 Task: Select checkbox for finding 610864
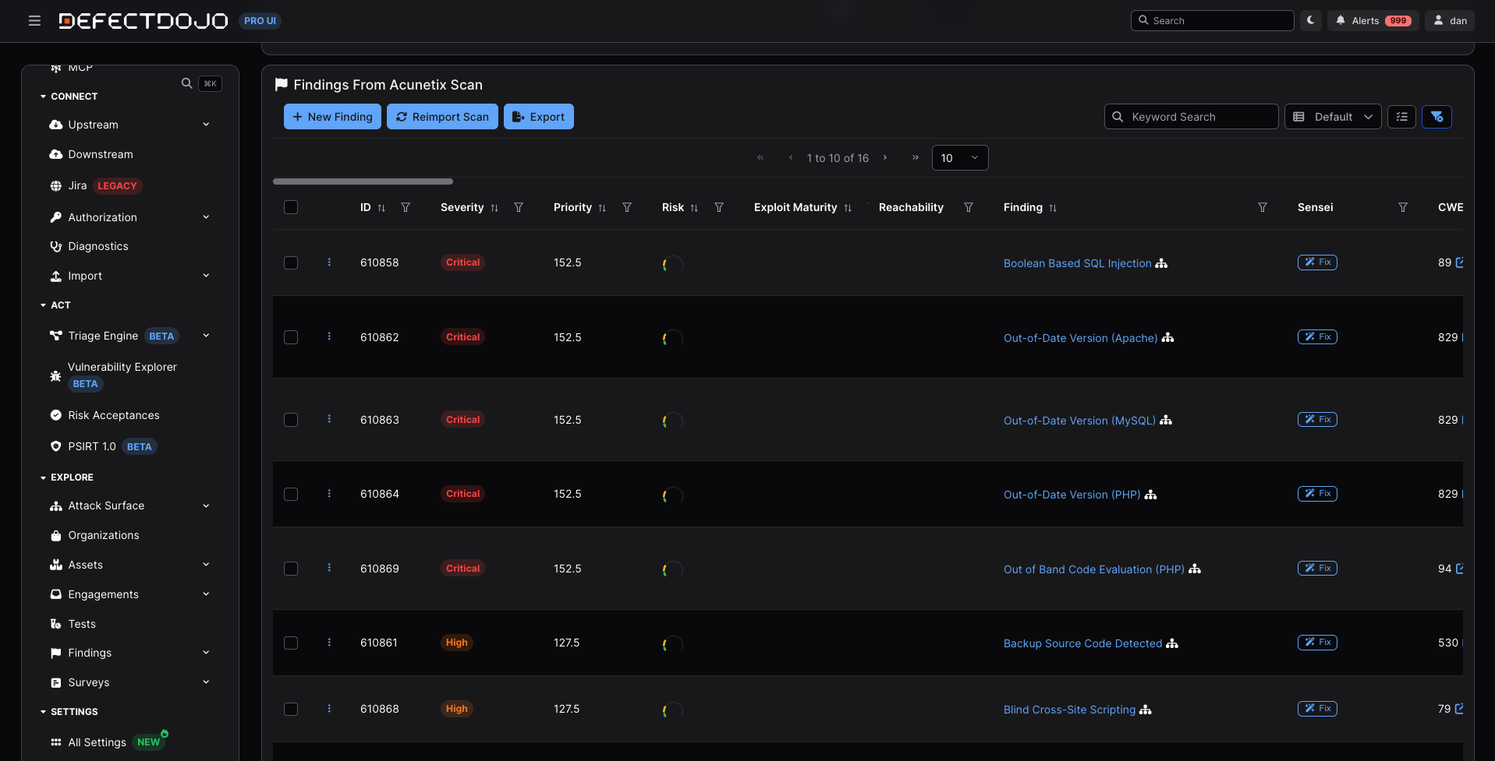[x=291, y=494]
